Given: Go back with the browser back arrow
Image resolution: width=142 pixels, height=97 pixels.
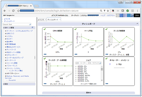Looking at the screenshot, I should pos(5,11).
